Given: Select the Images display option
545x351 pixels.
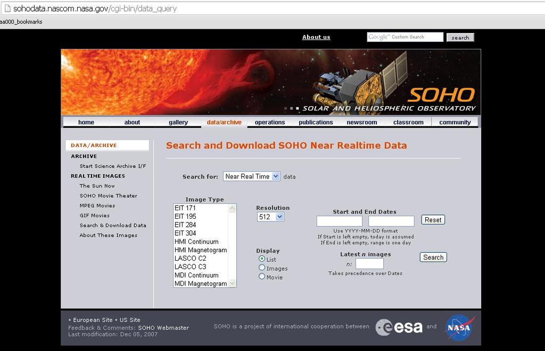Looking at the screenshot, I should pos(262,268).
